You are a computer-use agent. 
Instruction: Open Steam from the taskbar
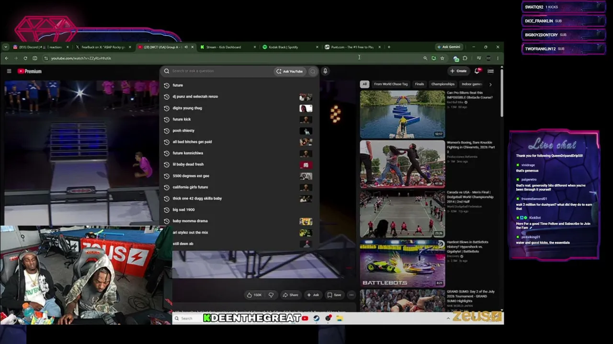tap(317, 318)
